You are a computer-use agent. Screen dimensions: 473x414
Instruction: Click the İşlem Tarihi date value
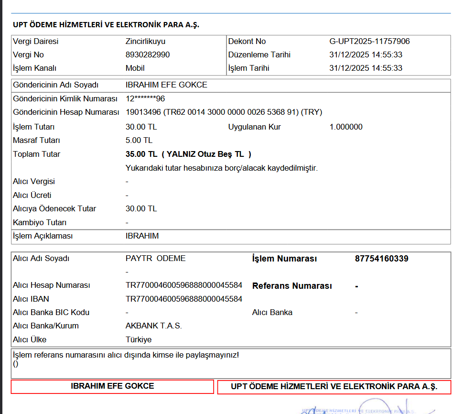click(365, 68)
